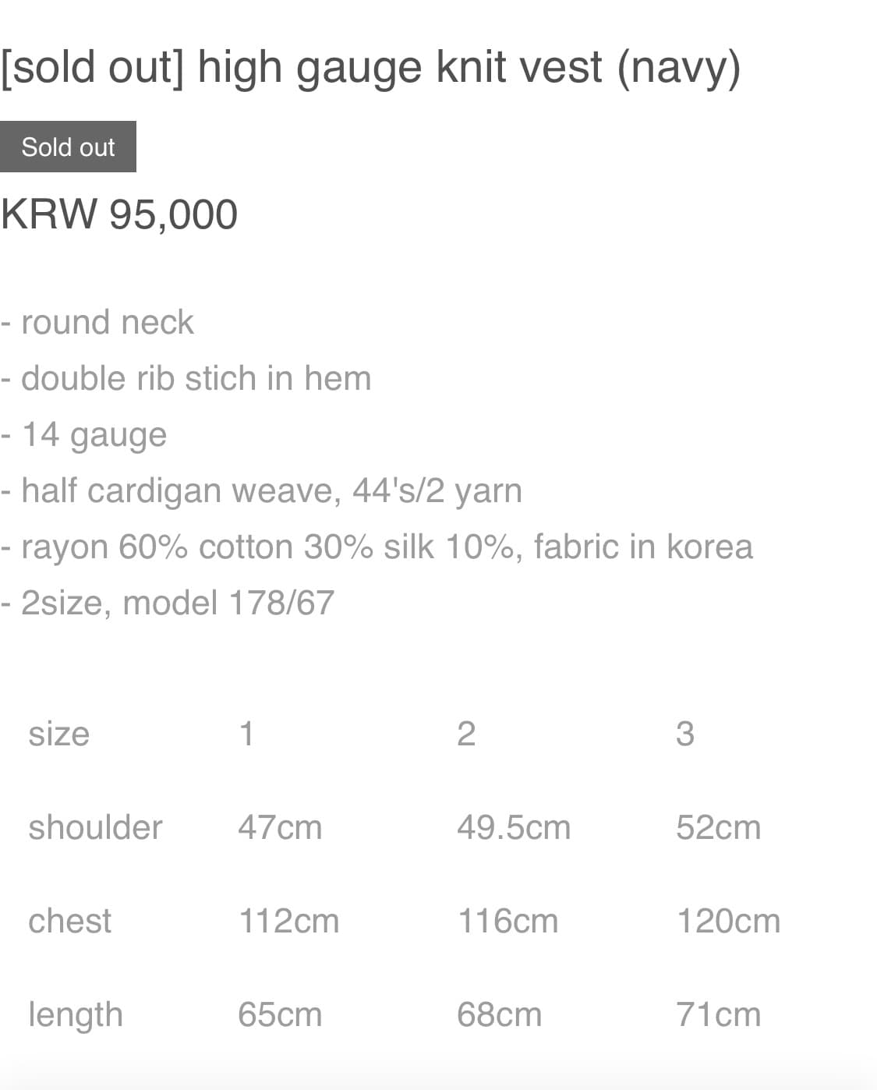Click the double rib stich in hem line
Image resolution: width=877 pixels, height=1090 pixels.
coord(186,378)
